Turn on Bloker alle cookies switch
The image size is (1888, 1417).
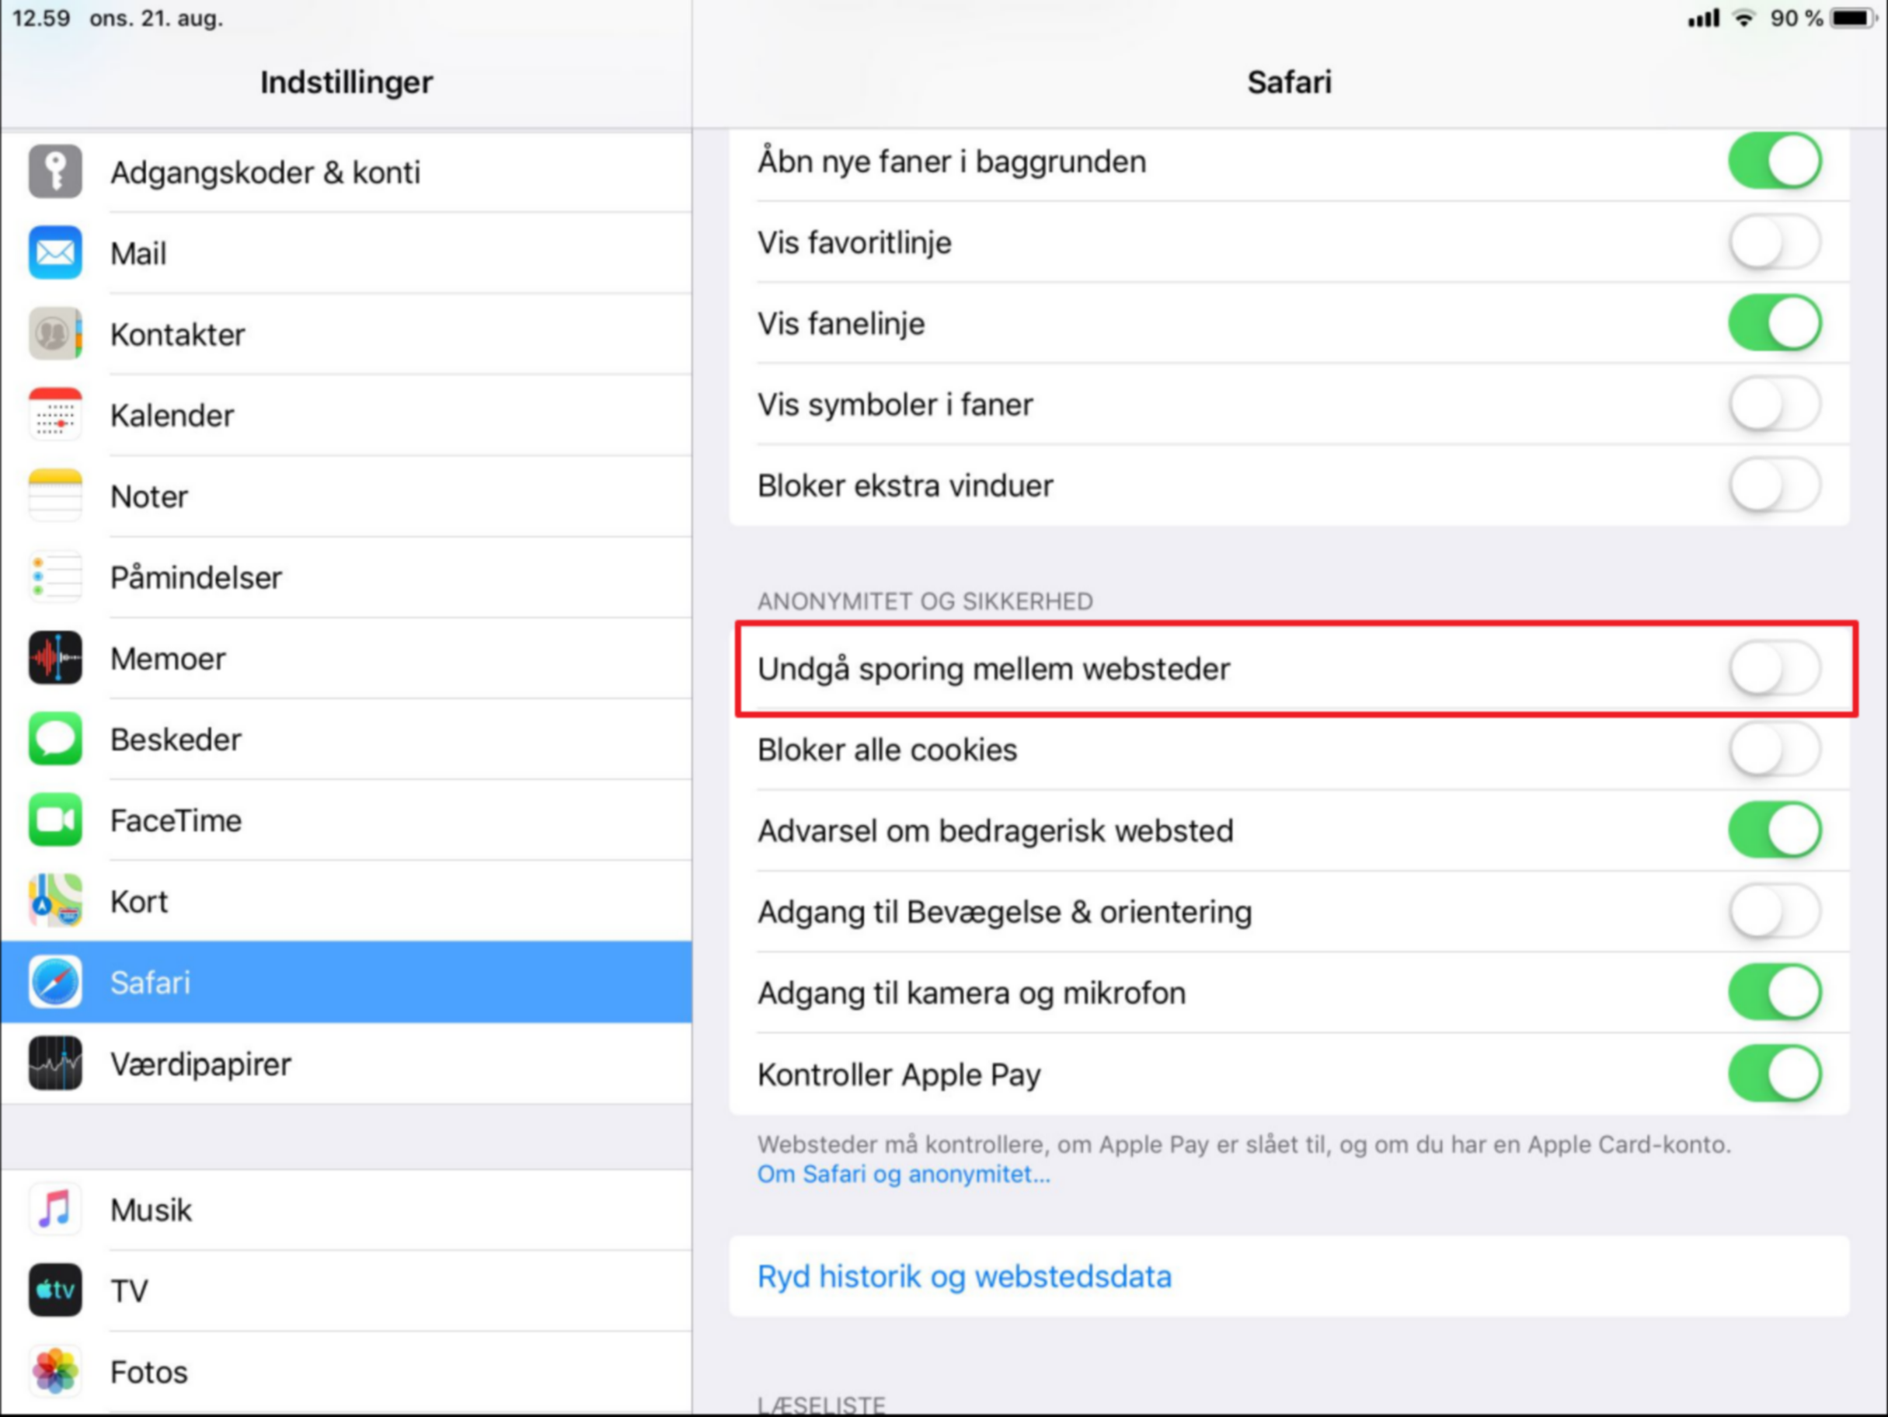click(x=1775, y=750)
